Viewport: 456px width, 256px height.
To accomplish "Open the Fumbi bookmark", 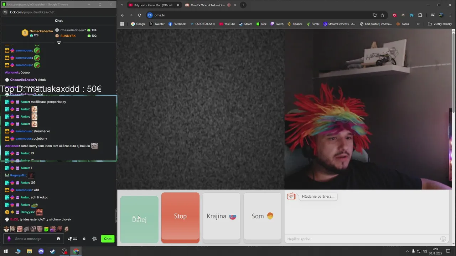I will (313, 24).
